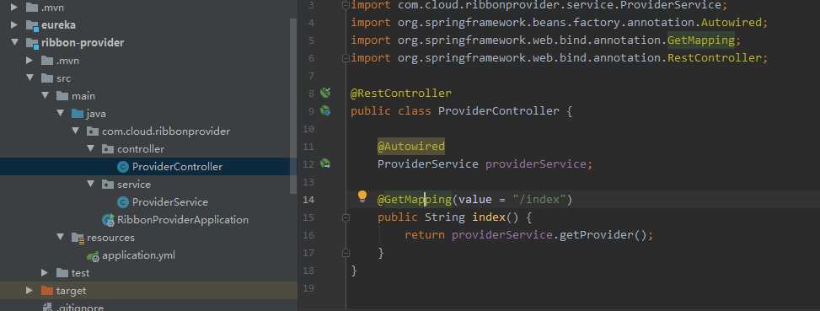This screenshot has height=311, width=820.
Task: Collapse the service package arrow
Action: click(x=90, y=184)
